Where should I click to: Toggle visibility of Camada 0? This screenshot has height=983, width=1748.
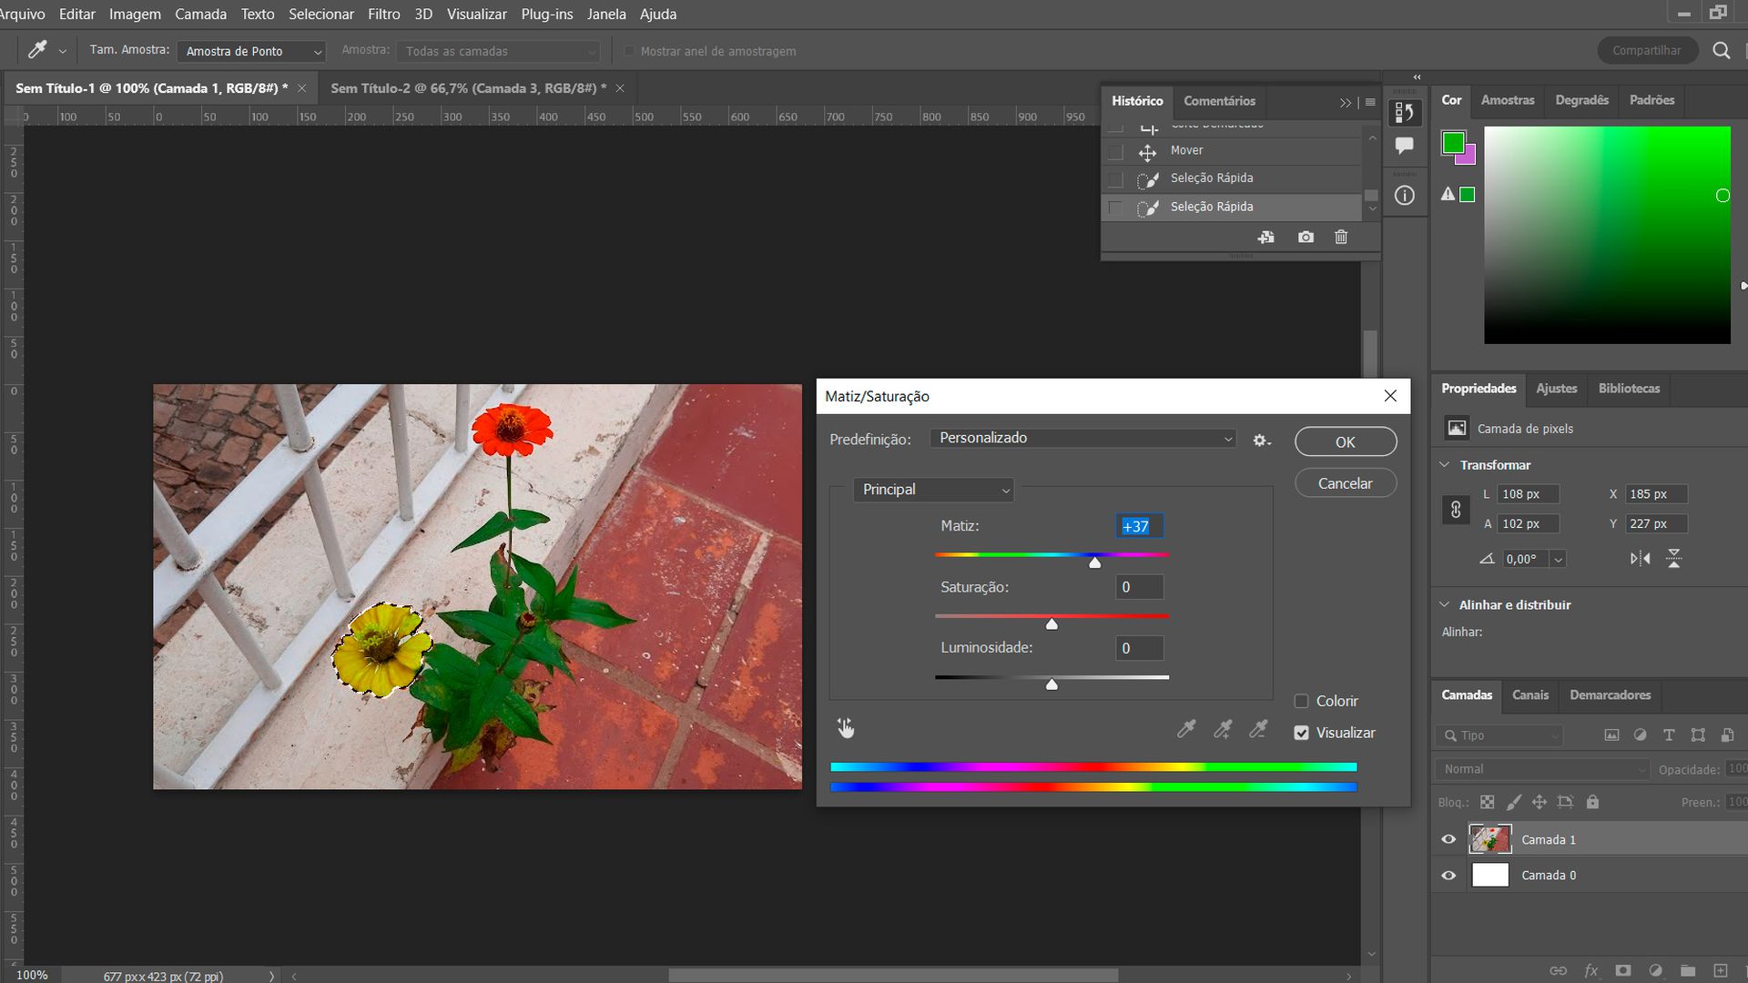(x=1449, y=875)
